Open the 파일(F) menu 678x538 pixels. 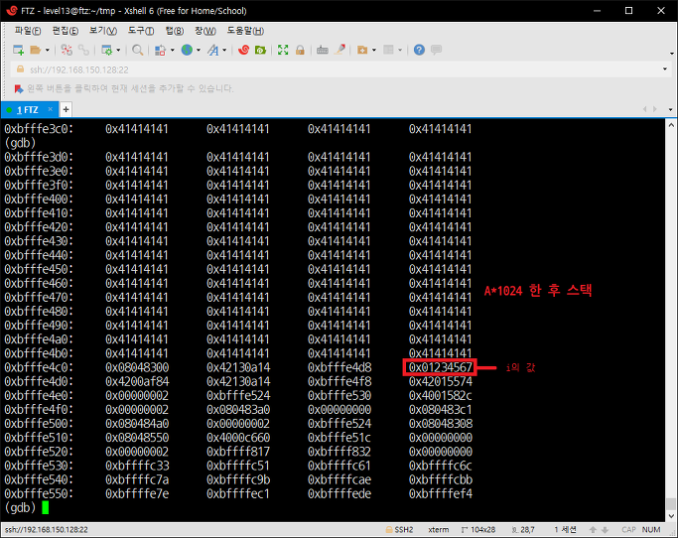pos(28,31)
